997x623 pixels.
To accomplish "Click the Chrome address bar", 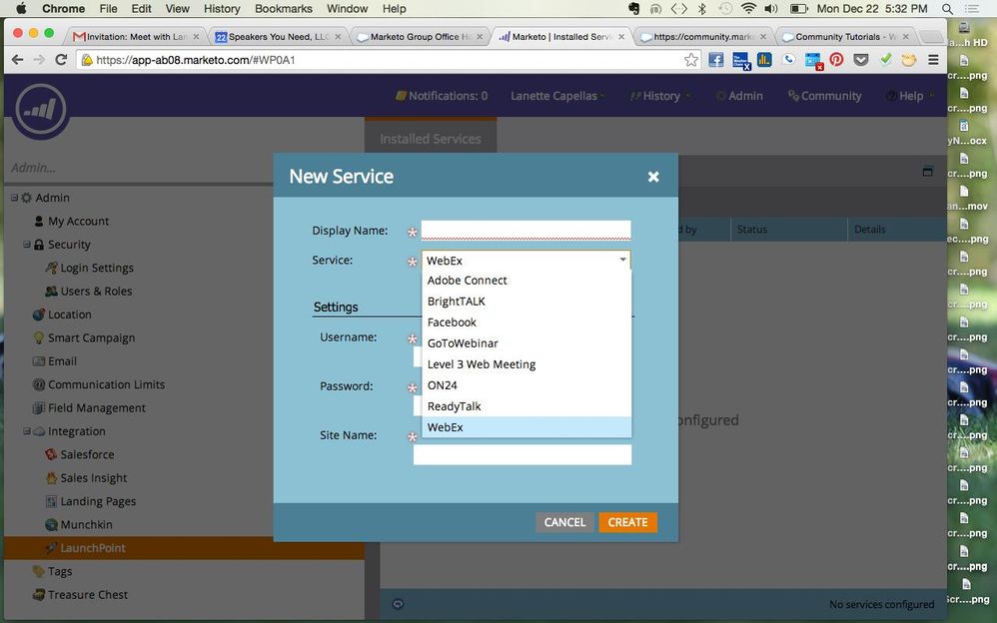I will pyautogui.click(x=388, y=60).
